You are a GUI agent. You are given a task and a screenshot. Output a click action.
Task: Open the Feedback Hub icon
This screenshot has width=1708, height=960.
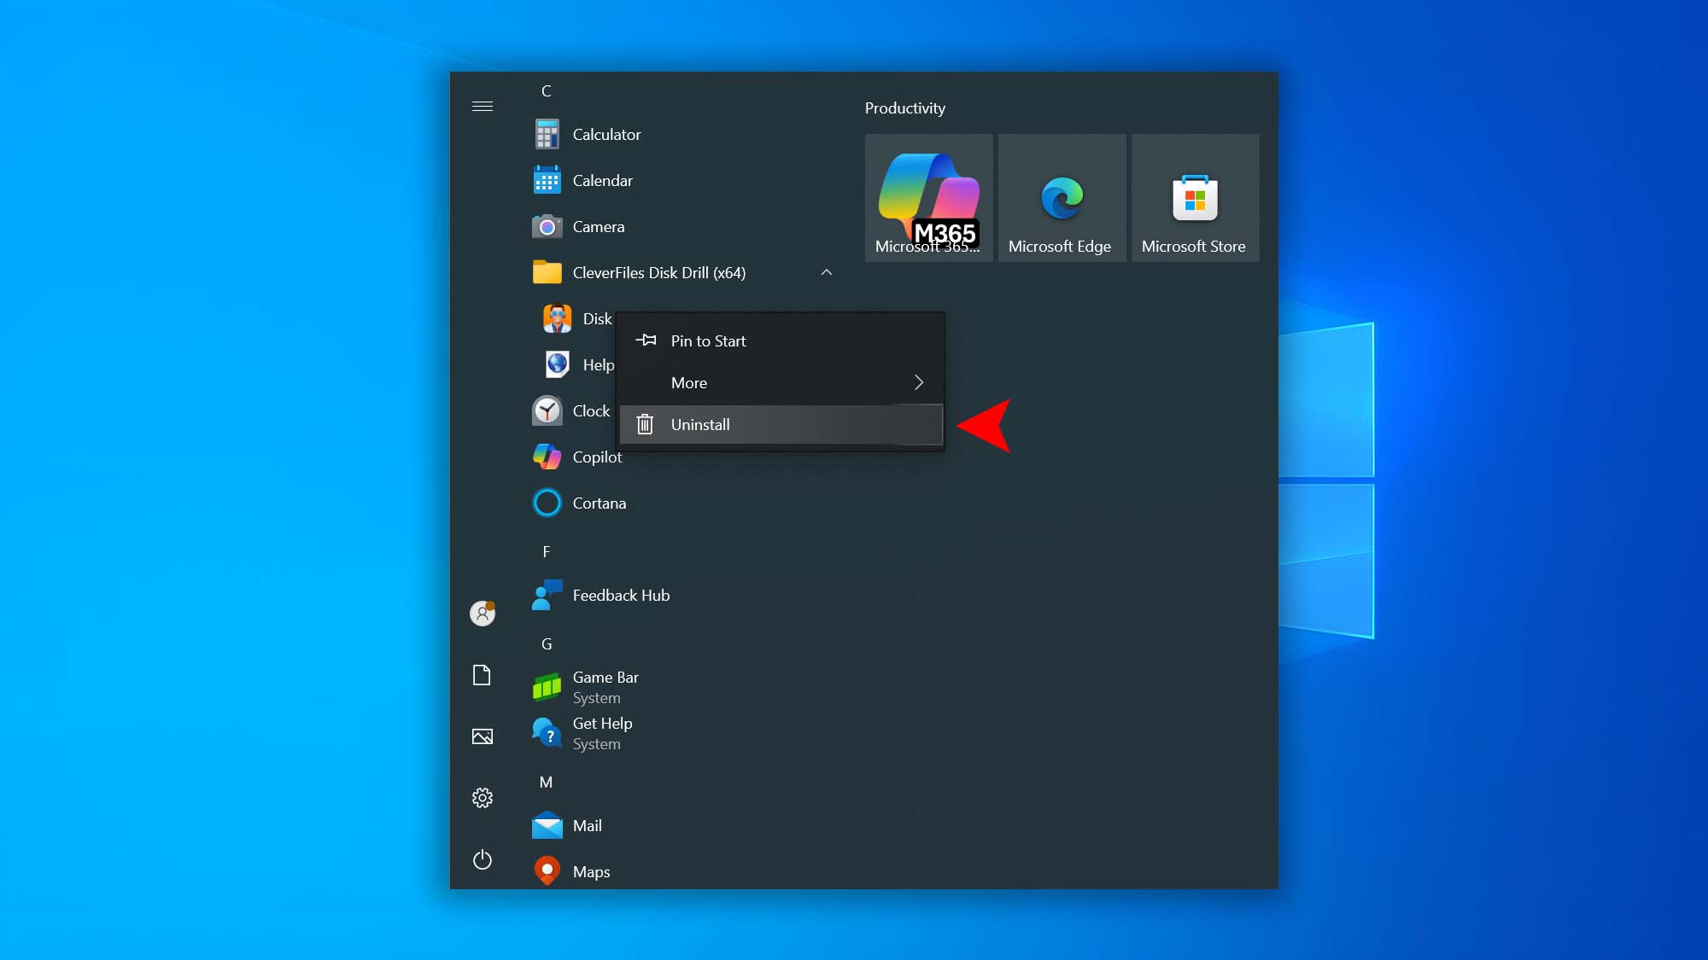point(547,595)
